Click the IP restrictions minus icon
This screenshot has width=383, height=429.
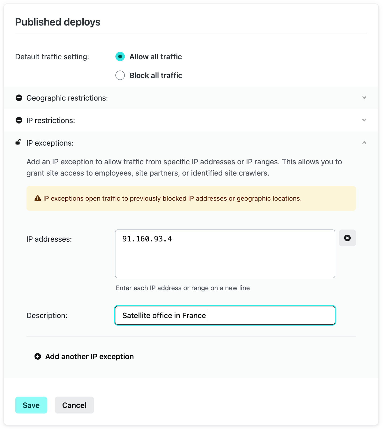(19, 120)
